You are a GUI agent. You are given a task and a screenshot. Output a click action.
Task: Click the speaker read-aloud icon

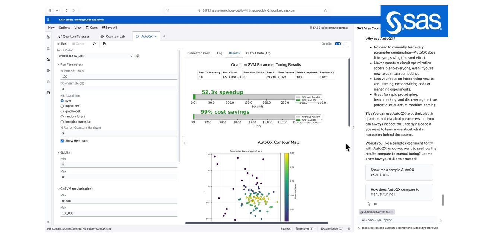coord(375,204)
